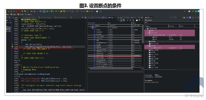
Task: Click the Open Perspective icon
Action: (x=189, y=11)
